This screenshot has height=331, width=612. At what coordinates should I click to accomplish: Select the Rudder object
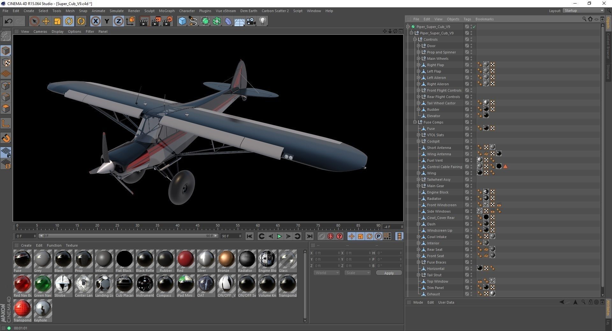(x=433, y=109)
